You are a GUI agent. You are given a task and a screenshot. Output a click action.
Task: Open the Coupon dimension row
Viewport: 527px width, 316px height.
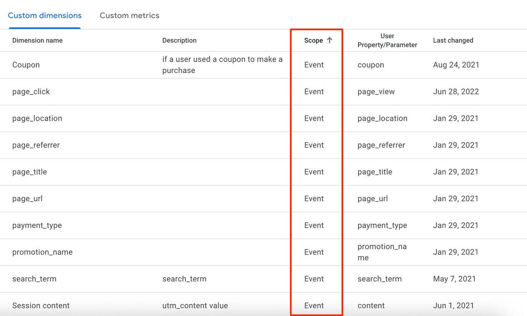[x=26, y=65]
